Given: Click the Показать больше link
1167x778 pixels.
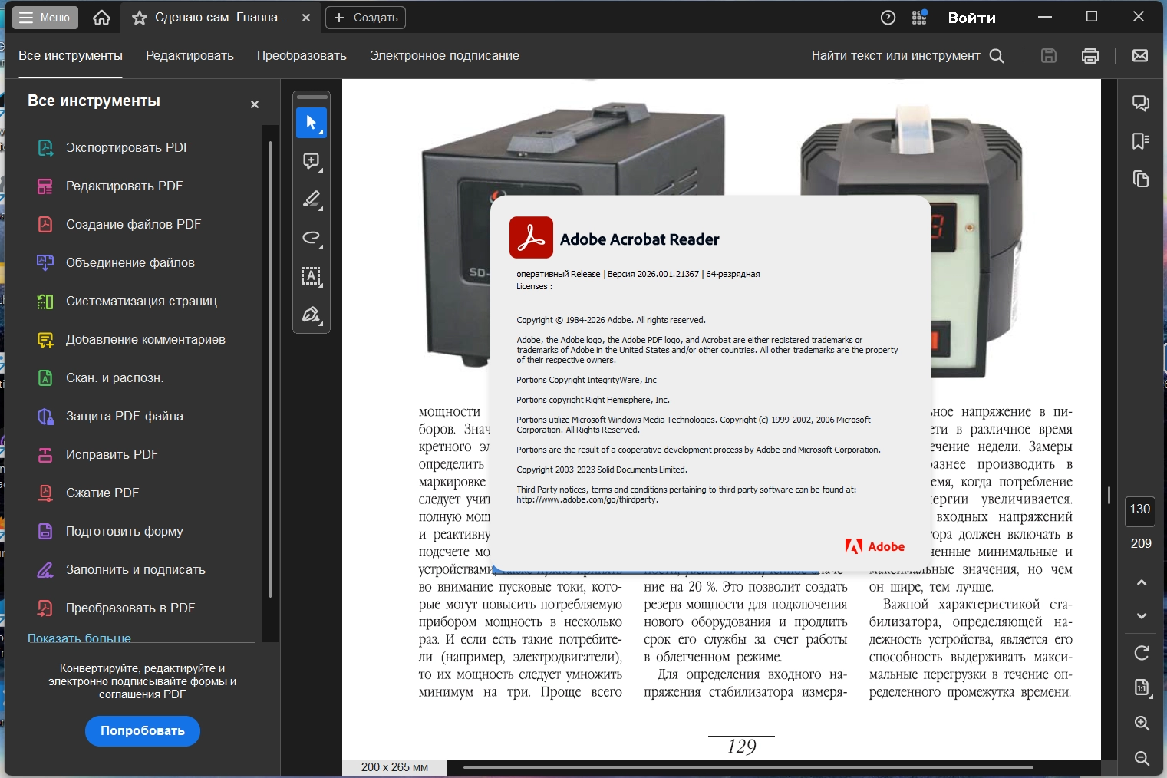Looking at the screenshot, I should pos(79,638).
